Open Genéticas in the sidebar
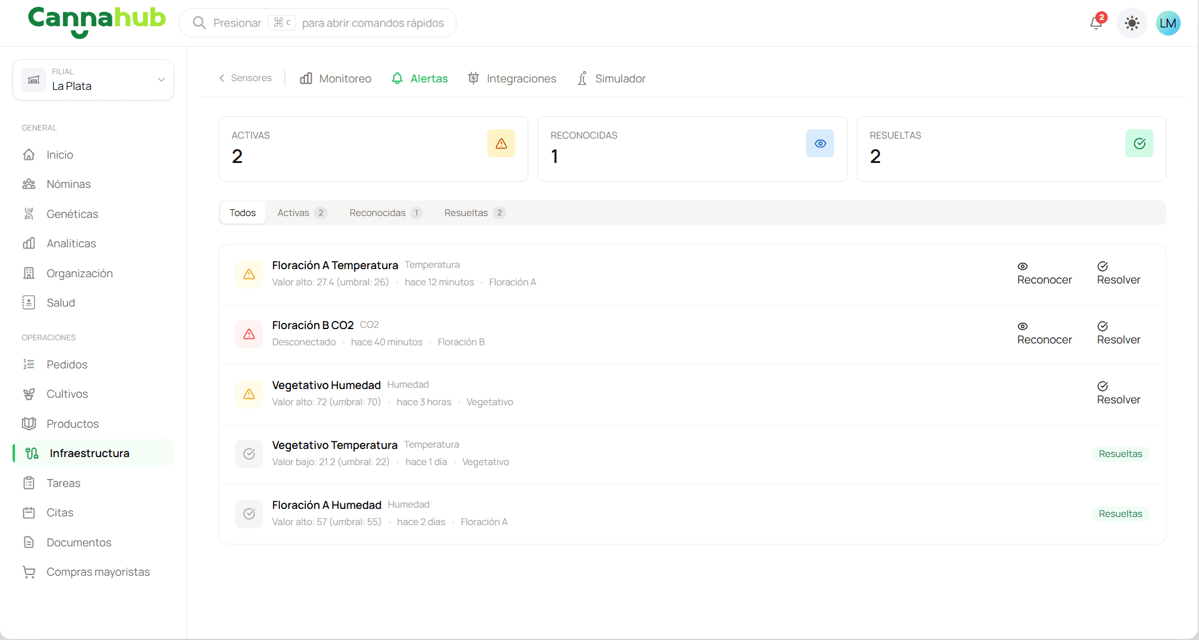This screenshot has width=1199, height=640. coord(93,214)
